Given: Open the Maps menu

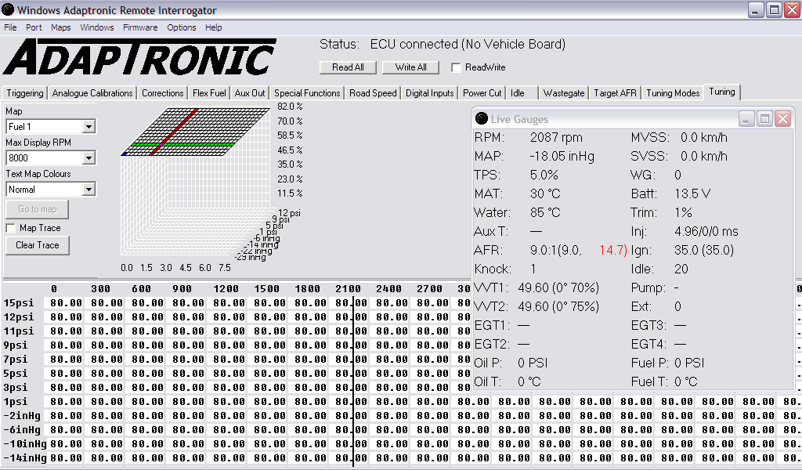Looking at the screenshot, I should (x=61, y=27).
